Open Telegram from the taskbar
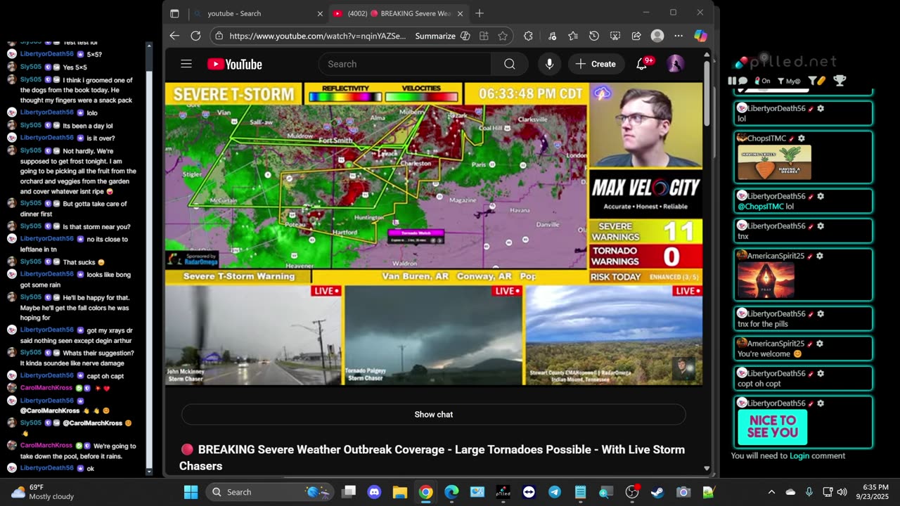 (x=555, y=492)
